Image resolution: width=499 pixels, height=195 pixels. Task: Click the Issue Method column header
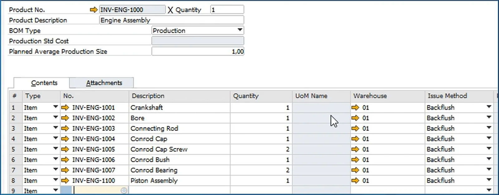[x=459, y=96]
